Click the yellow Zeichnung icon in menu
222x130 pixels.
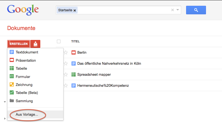pyautogui.click(x=12, y=84)
